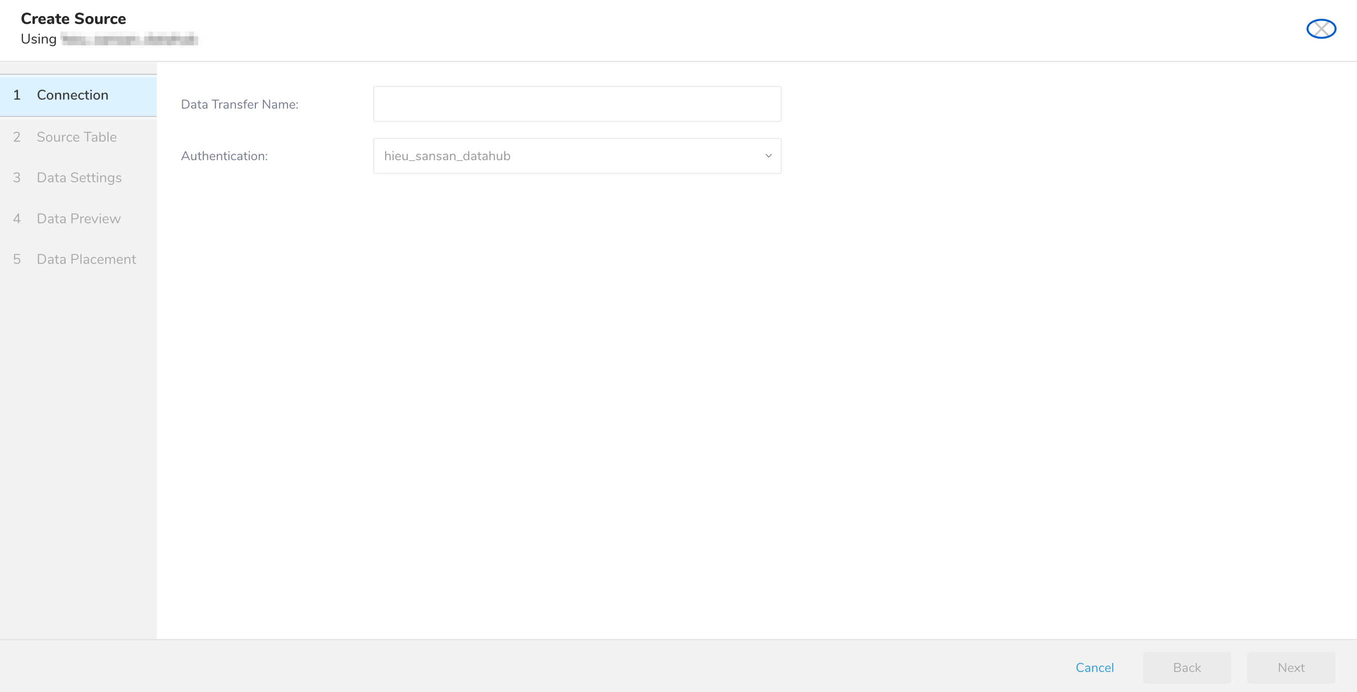Click step number 4 in sidebar
Image resolution: width=1357 pixels, height=692 pixels.
point(17,218)
